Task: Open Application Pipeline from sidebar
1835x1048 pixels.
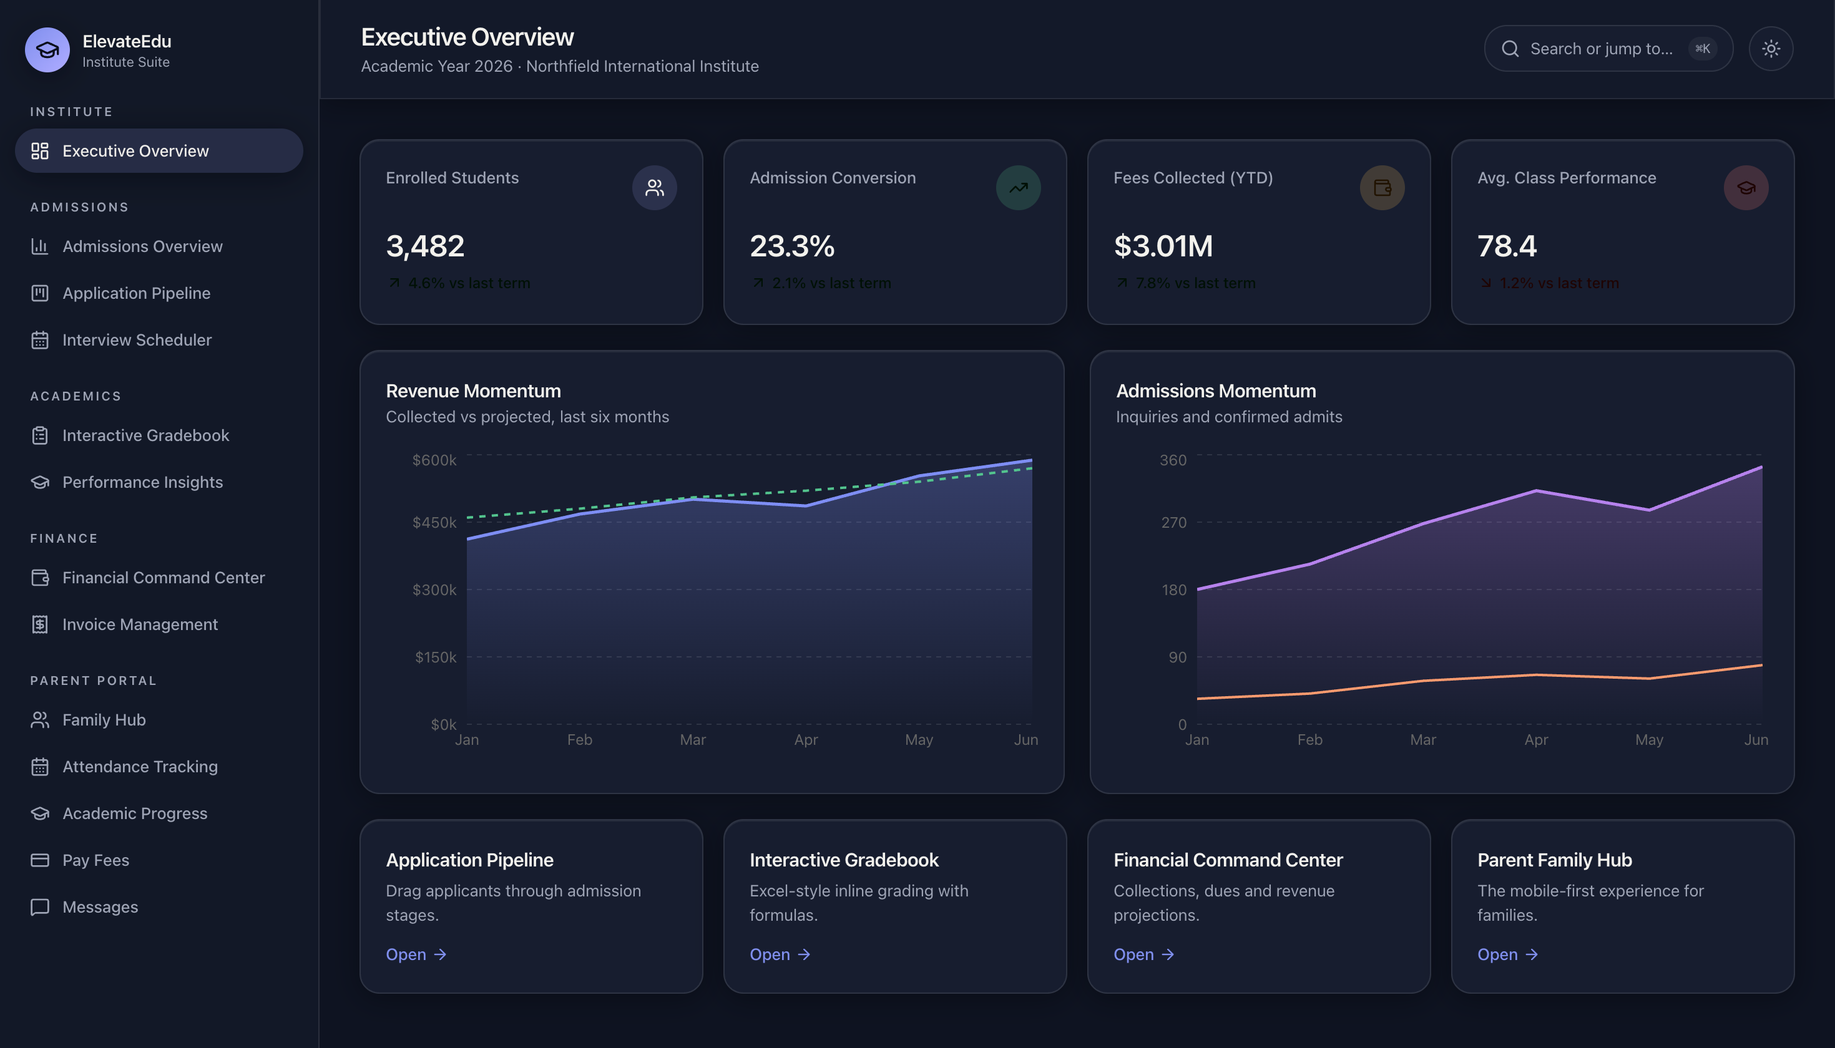Action: click(159, 293)
